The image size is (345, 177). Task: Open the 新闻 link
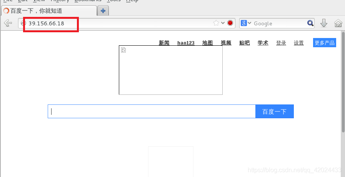click(164, 43)
